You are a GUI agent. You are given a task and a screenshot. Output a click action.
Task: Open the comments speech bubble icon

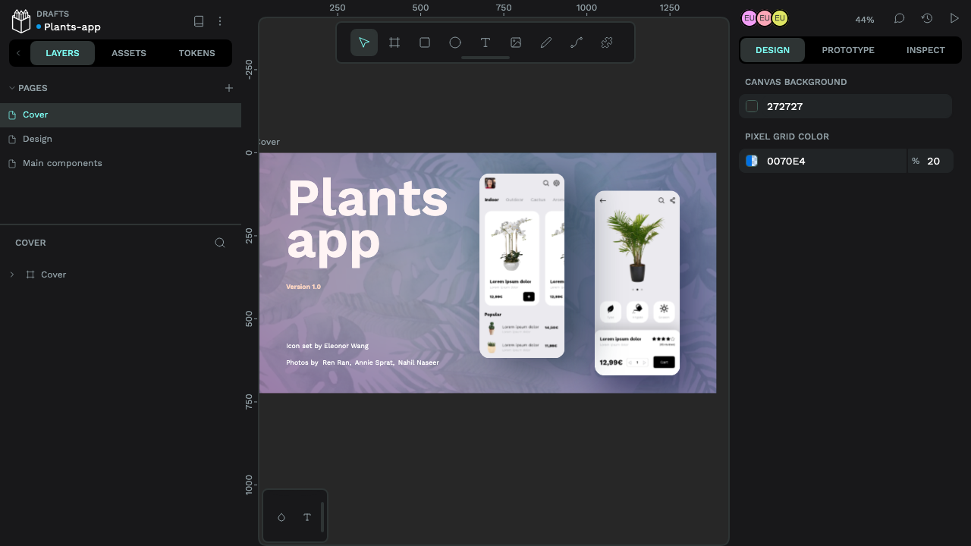pyautogui.click(x=899, y=18)
